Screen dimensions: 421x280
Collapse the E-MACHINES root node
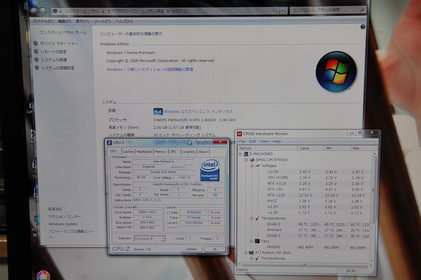pos(241,154)
